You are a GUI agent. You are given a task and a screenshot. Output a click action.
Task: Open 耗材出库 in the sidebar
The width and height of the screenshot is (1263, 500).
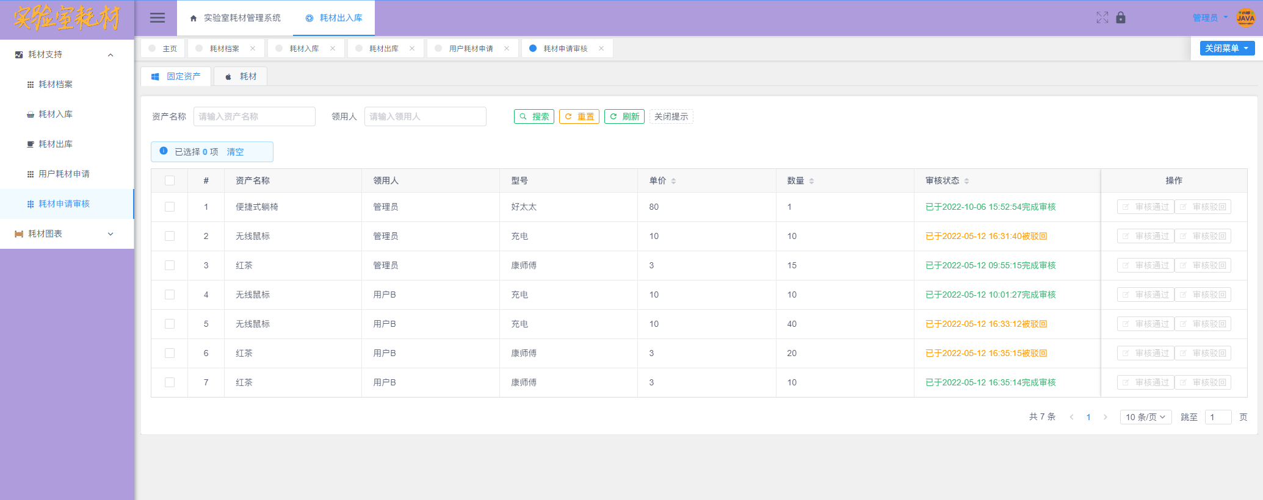pyautogui.click(x=56, y=144)
